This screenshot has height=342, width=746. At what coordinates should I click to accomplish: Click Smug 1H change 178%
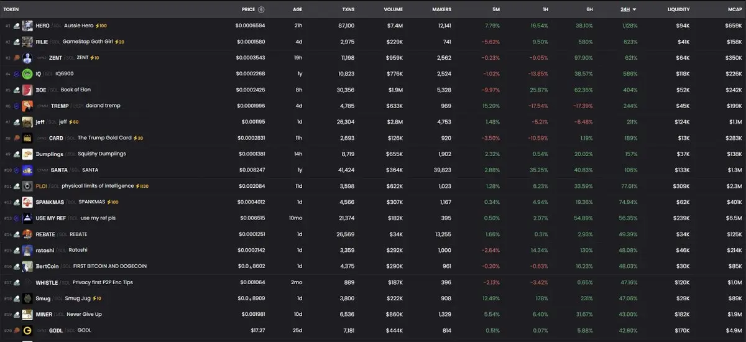[x=542, y=298]
